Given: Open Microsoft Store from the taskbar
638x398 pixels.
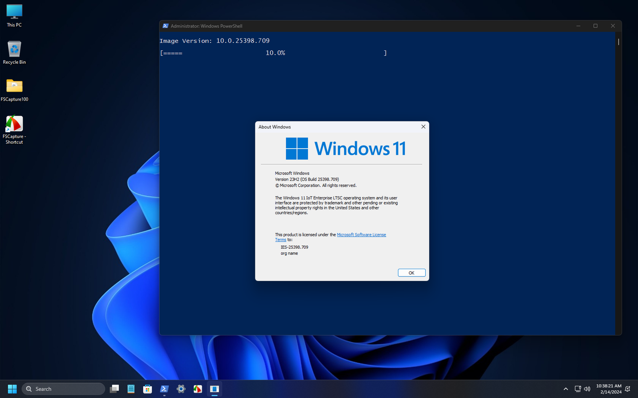Looking at the screenshot, I should (x=148, y=389).
